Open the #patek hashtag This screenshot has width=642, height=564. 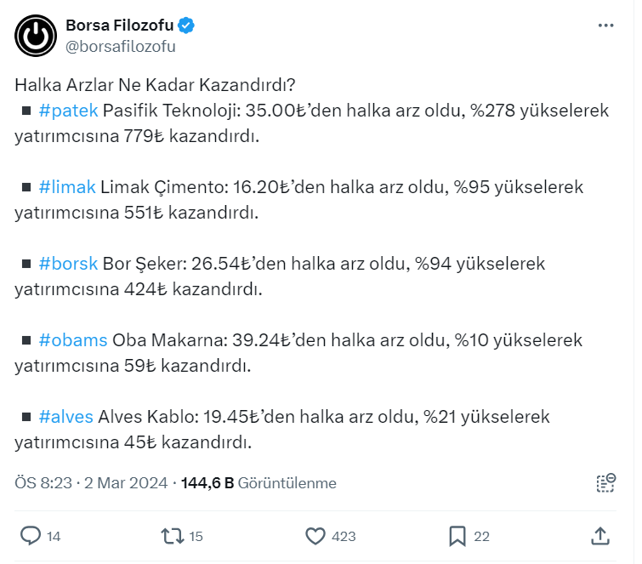68,111
